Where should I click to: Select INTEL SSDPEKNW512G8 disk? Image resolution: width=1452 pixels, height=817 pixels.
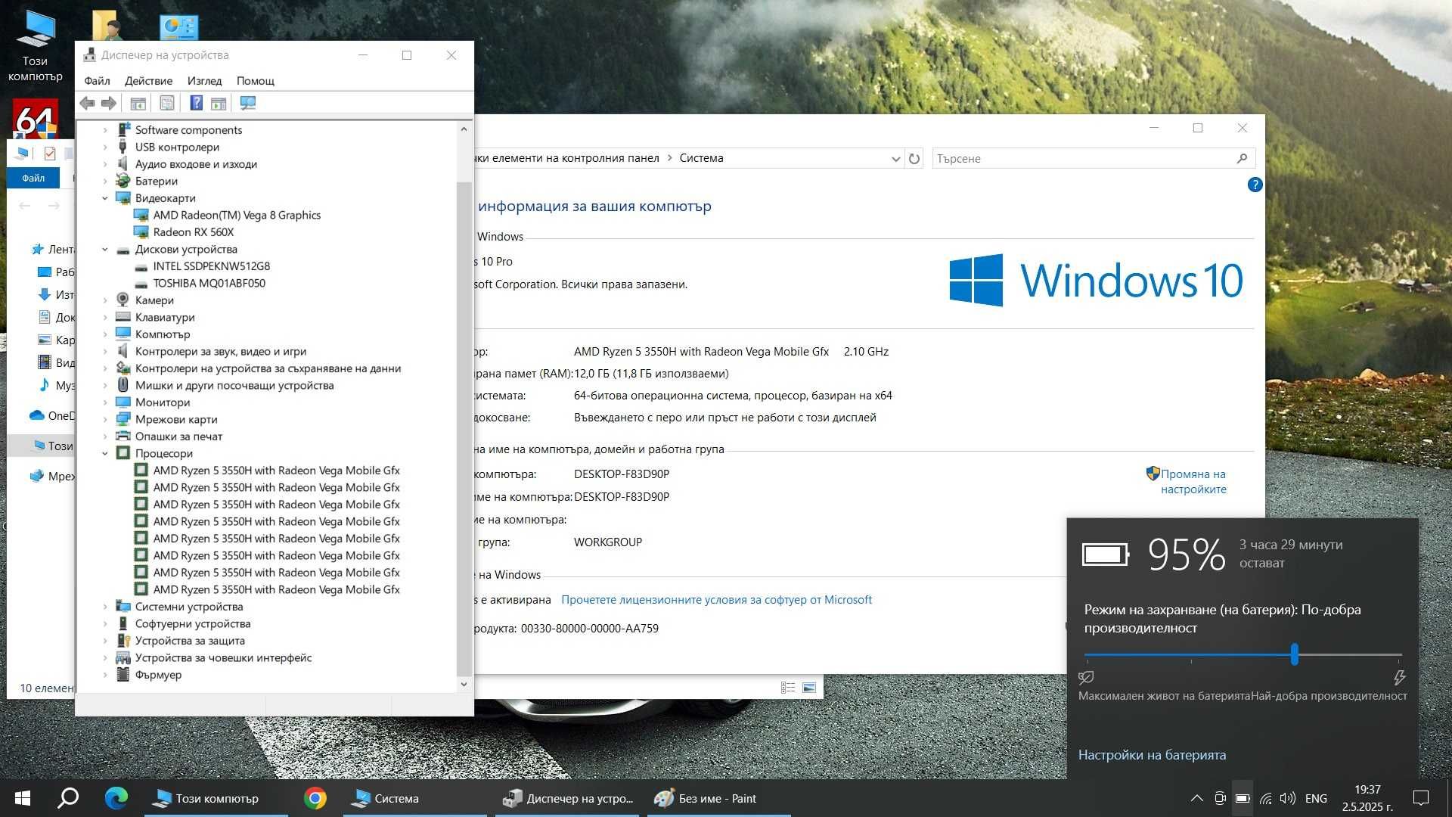click(x=211, y=266)
